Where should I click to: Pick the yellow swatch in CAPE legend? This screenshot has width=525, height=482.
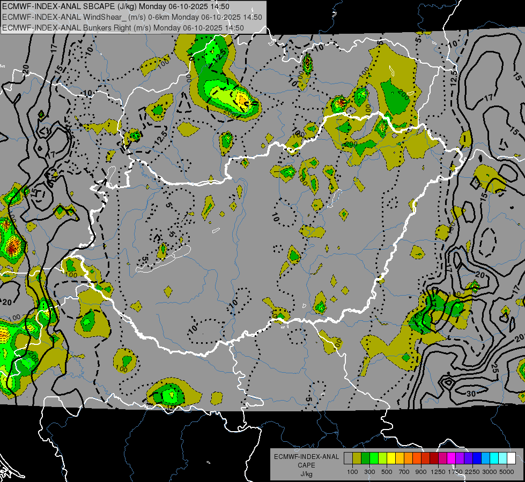tap(391, 458)
